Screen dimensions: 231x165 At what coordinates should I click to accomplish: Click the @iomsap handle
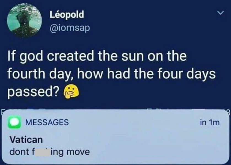click(69, 28)
